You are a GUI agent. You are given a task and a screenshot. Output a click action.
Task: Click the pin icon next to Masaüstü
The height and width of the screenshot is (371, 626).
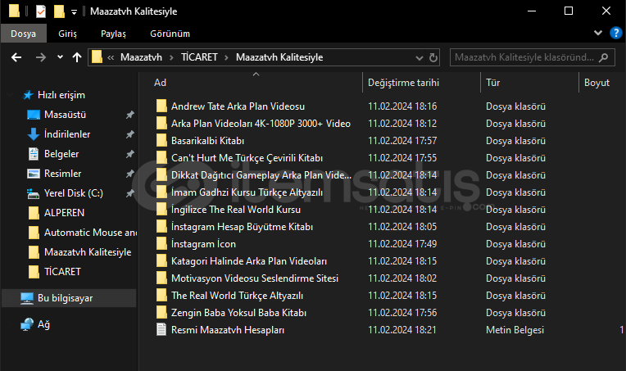coord(129,115)
